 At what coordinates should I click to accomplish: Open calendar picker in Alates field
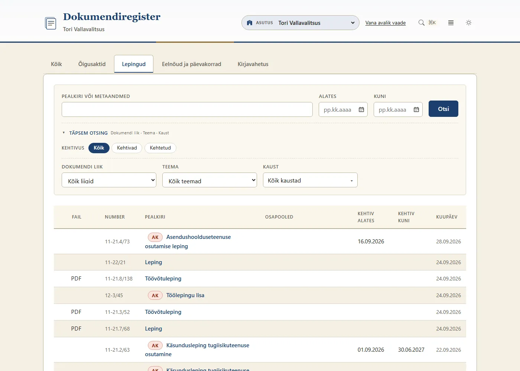[x=361, y=109]
